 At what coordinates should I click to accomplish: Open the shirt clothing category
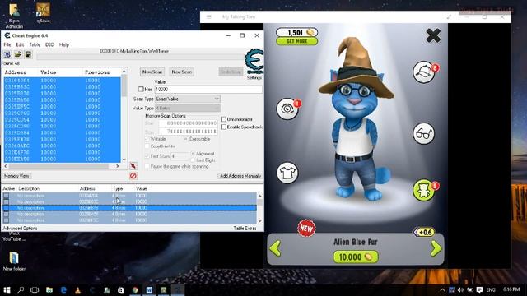(287, 173)
